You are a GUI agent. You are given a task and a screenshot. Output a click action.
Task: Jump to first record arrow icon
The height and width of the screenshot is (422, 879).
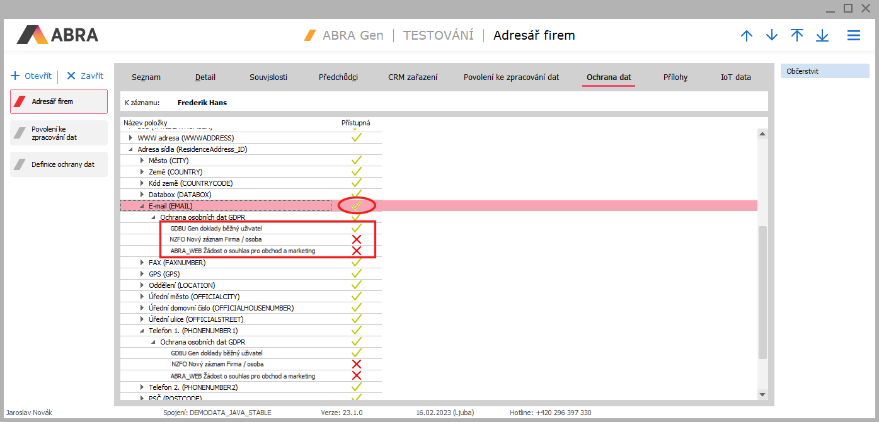(x=797, y=36)
